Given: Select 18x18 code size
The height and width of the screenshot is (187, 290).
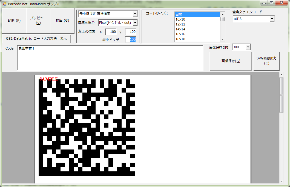Looking at the screenshot, I should pyautogui.click(x=197, y=39).
